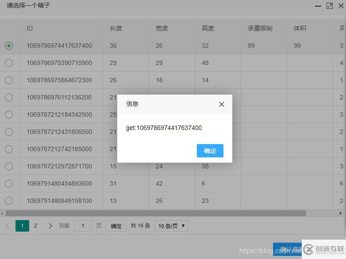The width and height of the screenshot is (346, 259).
Task: Confirm the message with the blue 确定 button
Action: tap(210, 151)
